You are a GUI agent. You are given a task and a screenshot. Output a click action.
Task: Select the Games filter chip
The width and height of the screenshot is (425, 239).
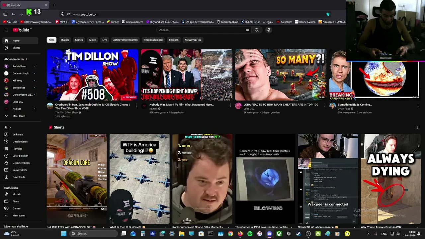tap(79, 40)
